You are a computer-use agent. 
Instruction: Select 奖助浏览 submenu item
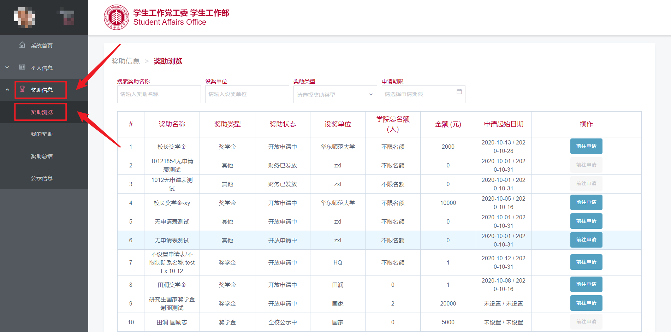(x=42, y=112)
